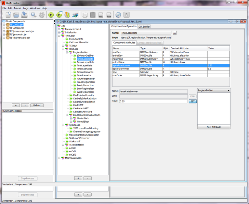Viewport: 249px width, 204px height.
Task: Click the Open Model folder icon
Action: 16,15
